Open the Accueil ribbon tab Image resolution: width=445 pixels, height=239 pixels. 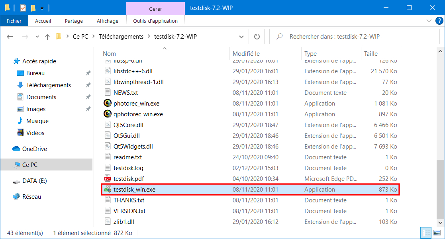(43, 21)
